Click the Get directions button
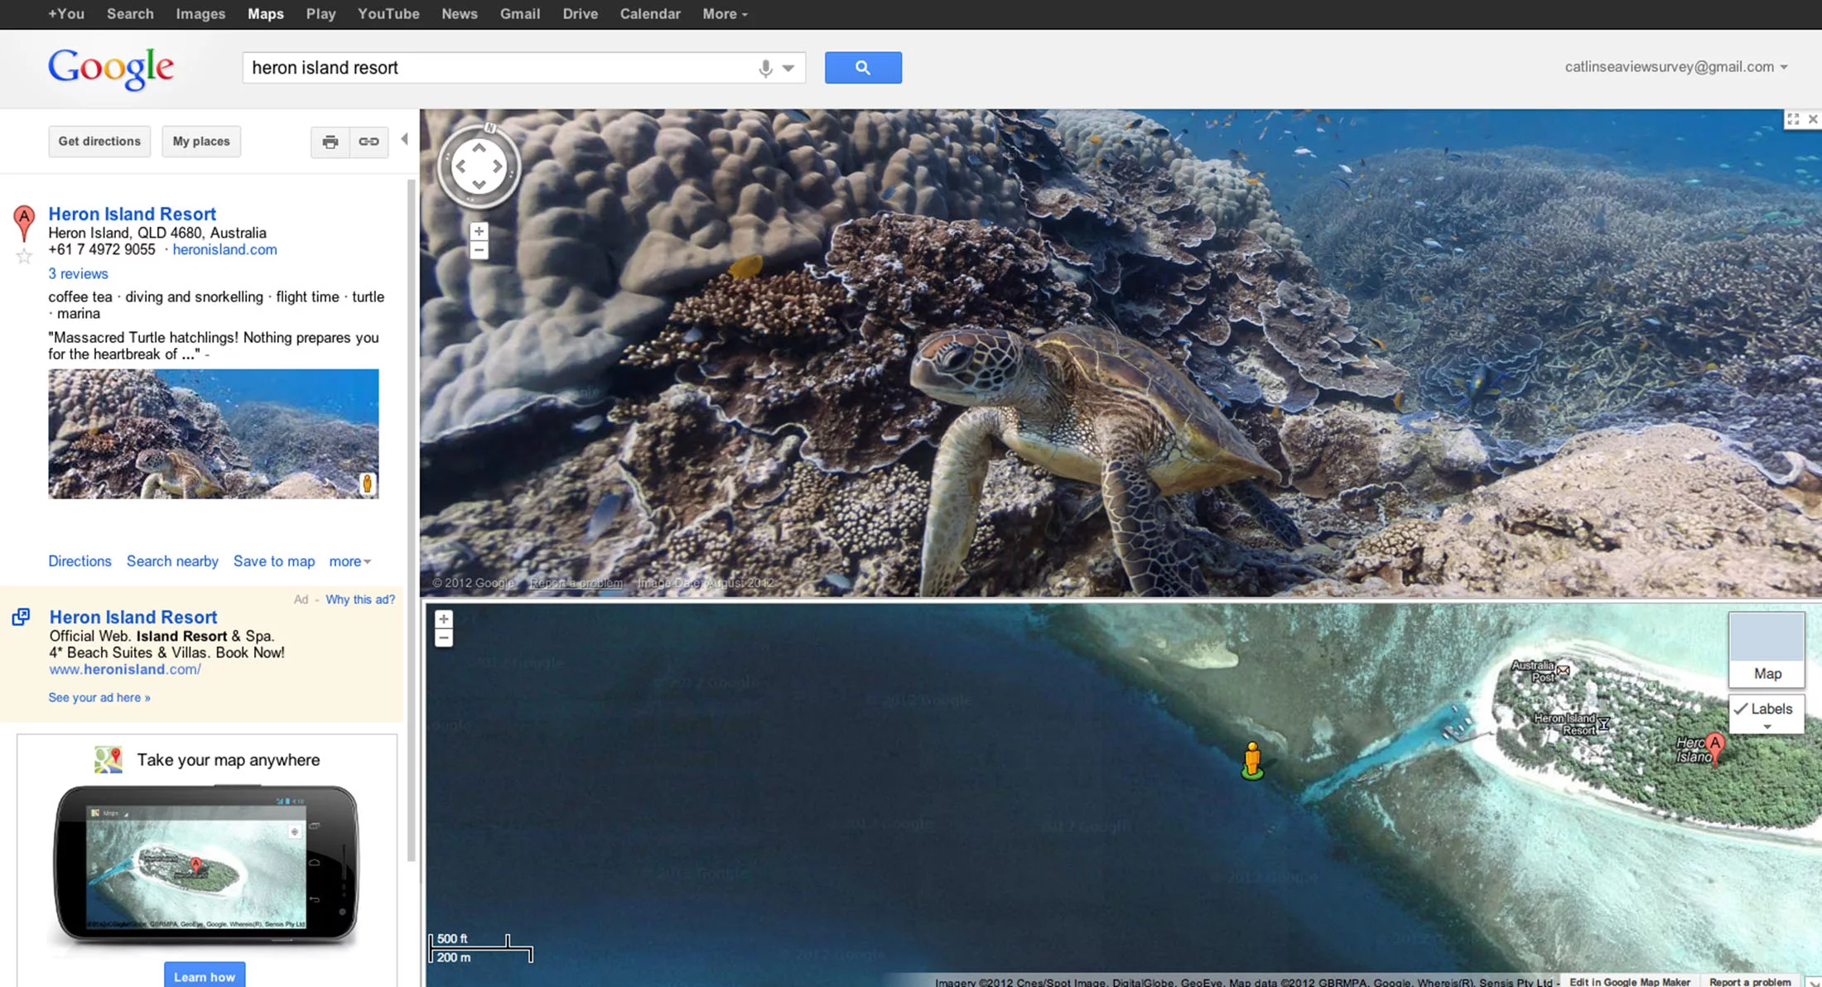This screenshot has height=987, width=1822. coord(99,141)
